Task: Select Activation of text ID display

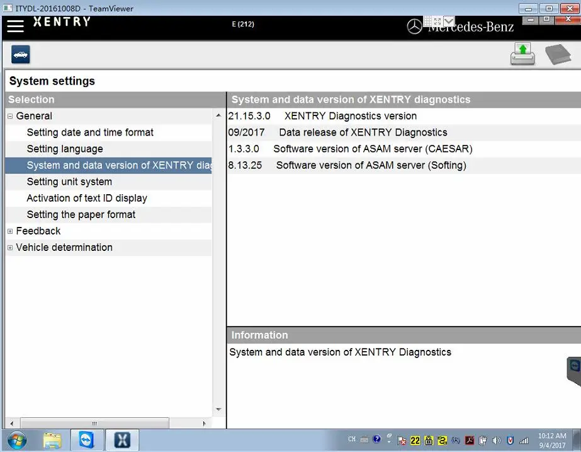Action: point(108,198)
